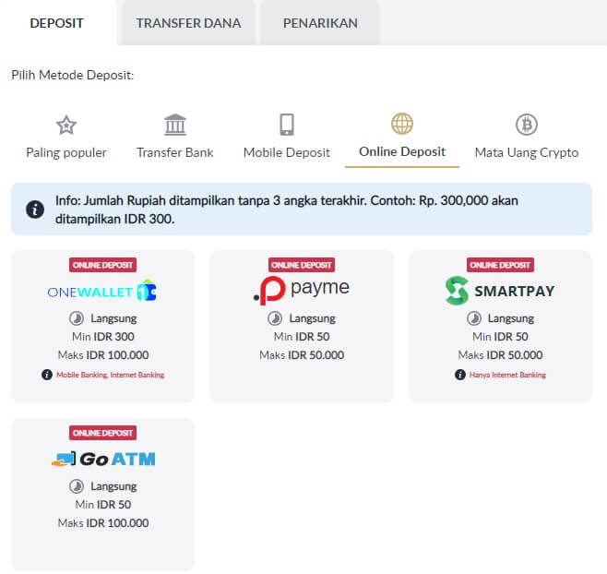
Task: Open the Penarikan tab
Action: pos(319,23)
